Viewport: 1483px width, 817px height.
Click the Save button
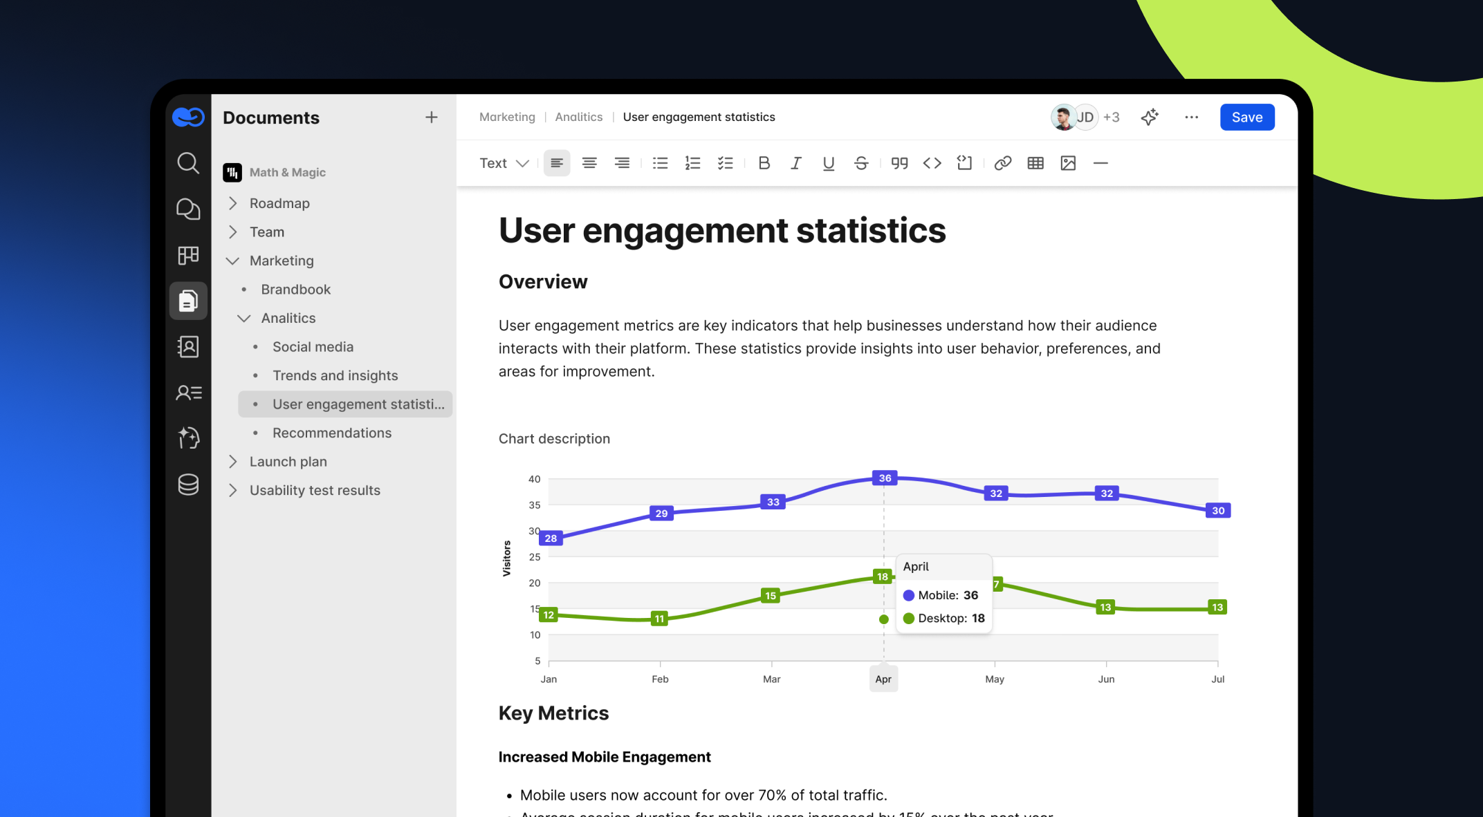point(1246,117)
